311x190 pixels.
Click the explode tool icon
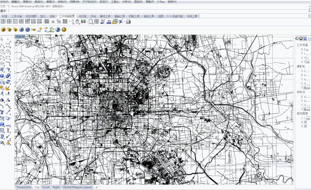point(8,88)
